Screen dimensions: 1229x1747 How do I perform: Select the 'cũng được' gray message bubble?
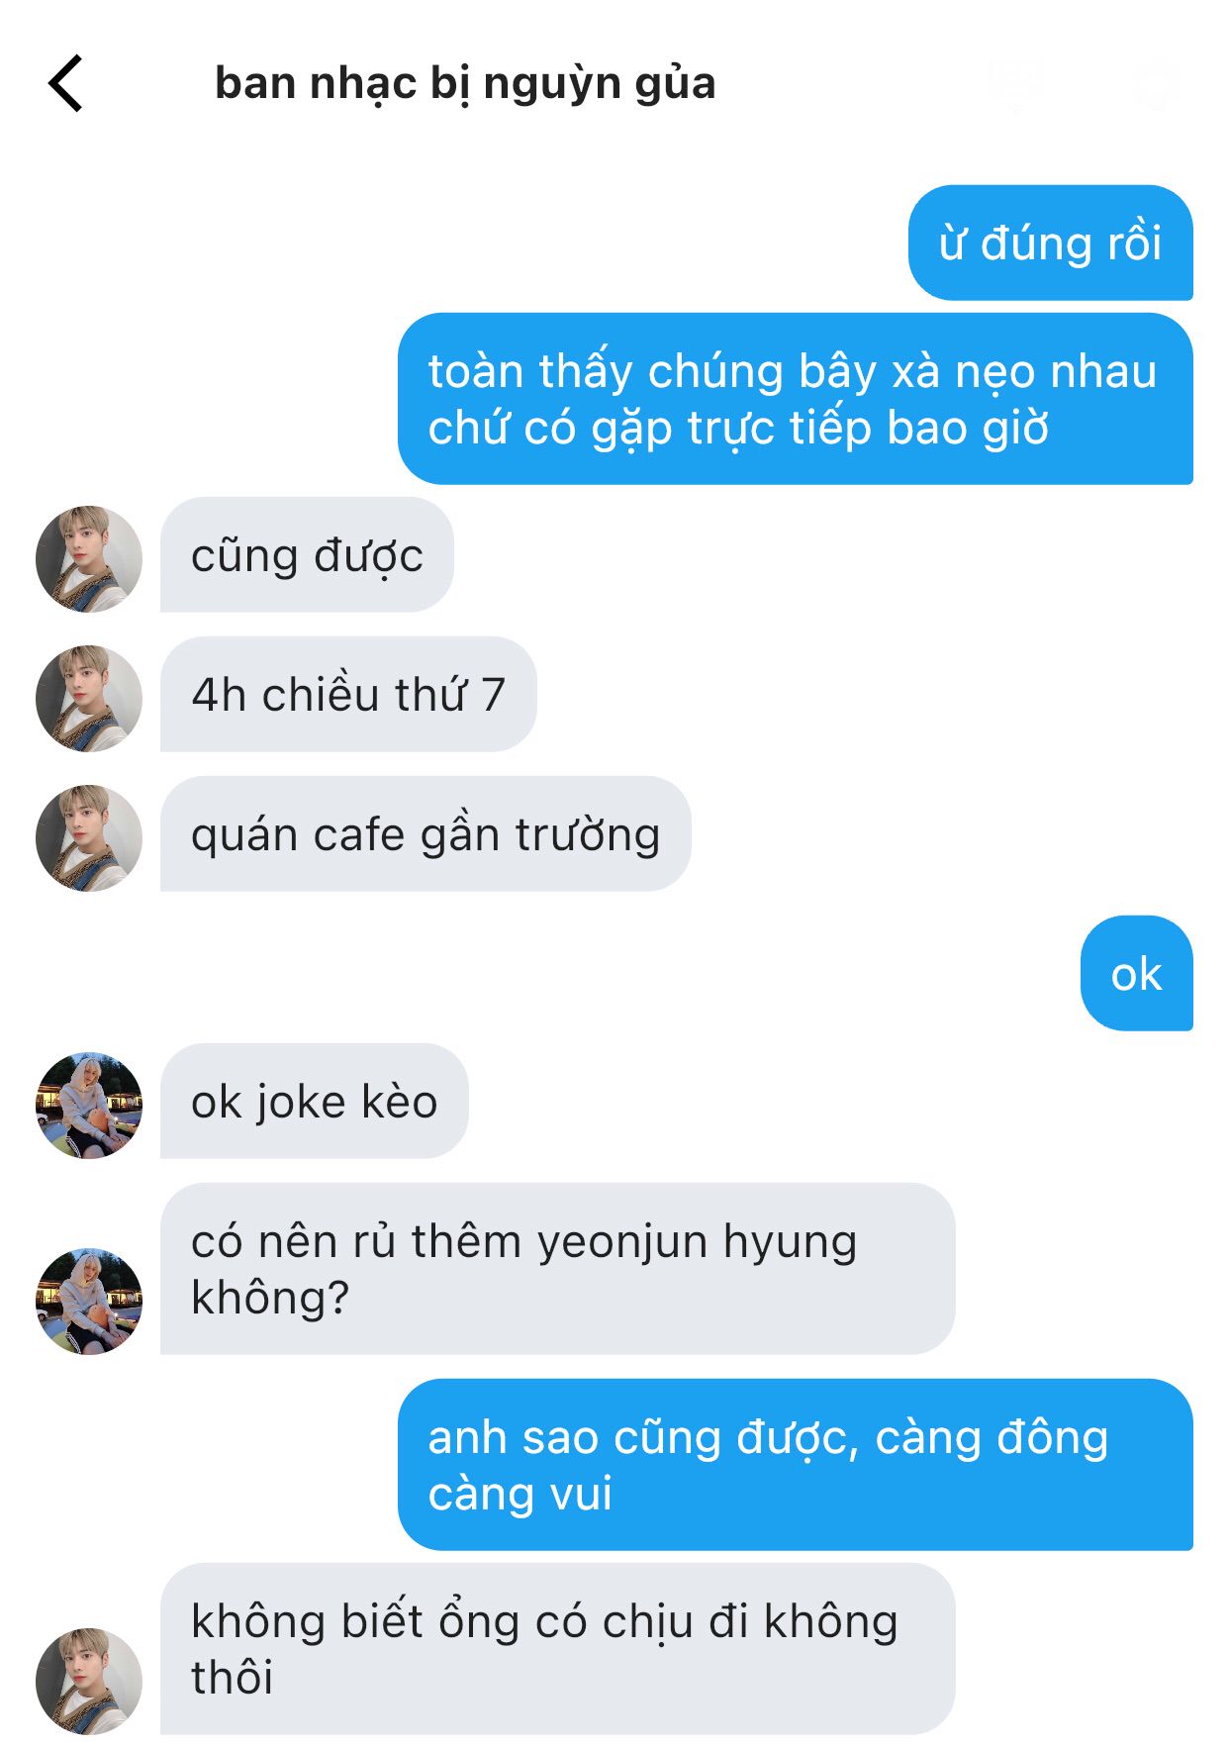[307, 554]
